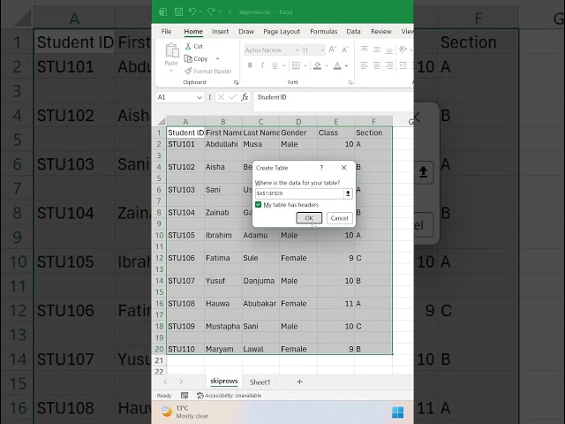Viewport: 565px width, 424px height.
Task: Open the font size 11 dropdown
Action: click(322, 50)
